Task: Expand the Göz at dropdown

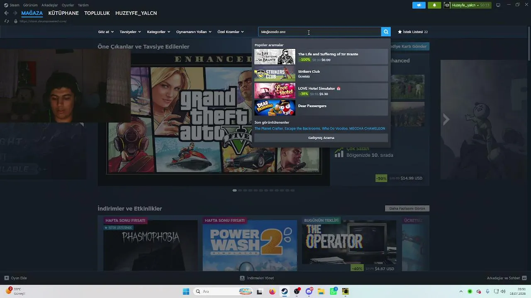Action: point(106,32)
